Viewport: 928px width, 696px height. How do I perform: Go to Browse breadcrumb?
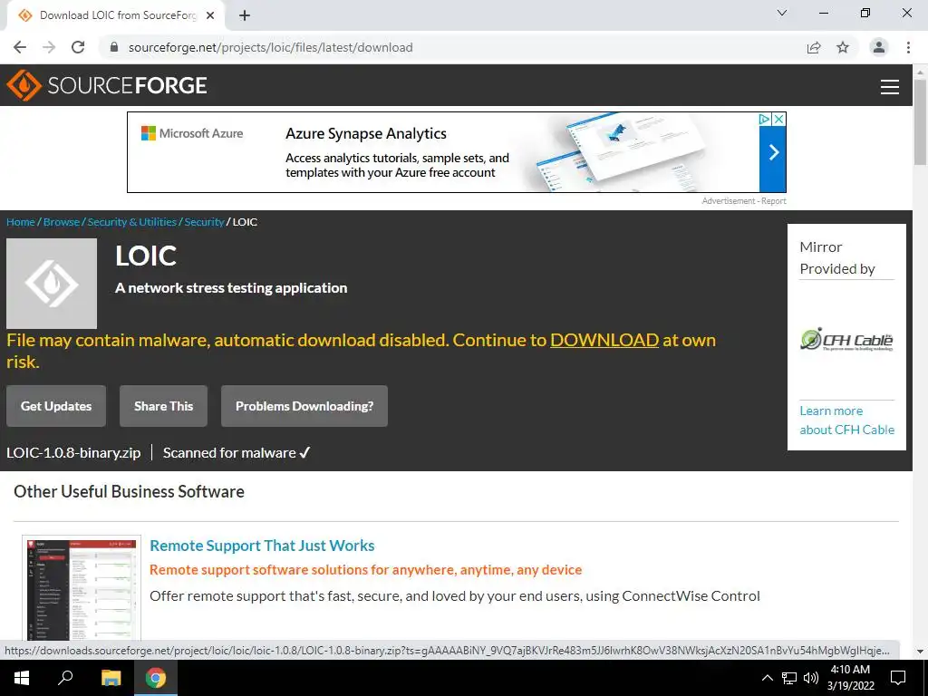(62, 222)
